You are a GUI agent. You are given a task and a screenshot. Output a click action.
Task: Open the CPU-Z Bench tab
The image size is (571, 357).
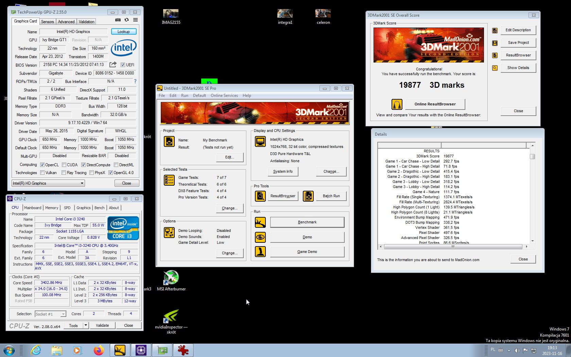pos(99,208)
